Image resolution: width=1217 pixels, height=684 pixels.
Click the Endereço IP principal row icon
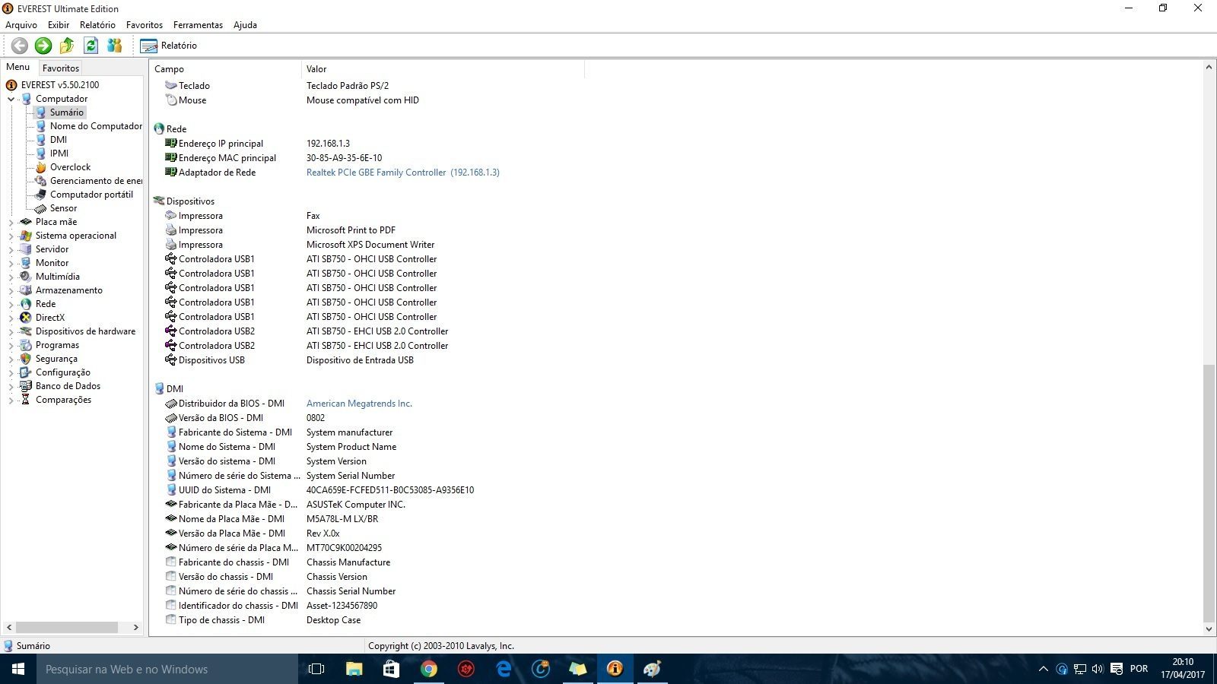[x=171, y=144]
